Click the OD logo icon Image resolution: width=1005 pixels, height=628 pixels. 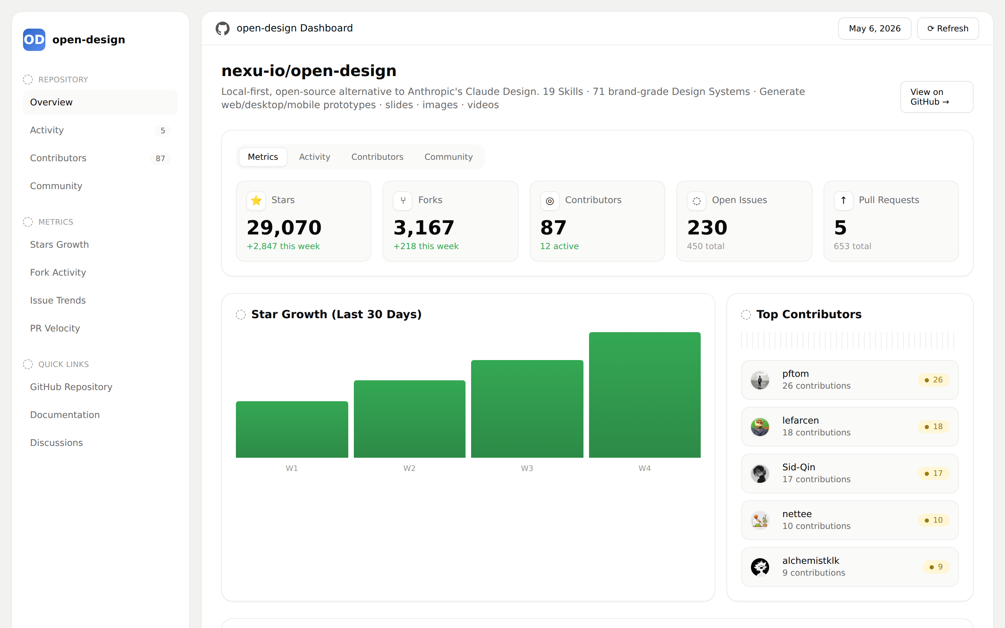[34, 39]
